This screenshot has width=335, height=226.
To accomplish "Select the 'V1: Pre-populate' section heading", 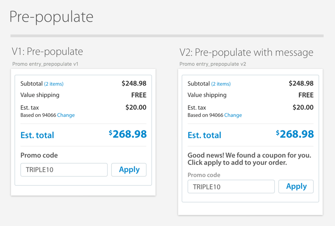I will [47, 52].
